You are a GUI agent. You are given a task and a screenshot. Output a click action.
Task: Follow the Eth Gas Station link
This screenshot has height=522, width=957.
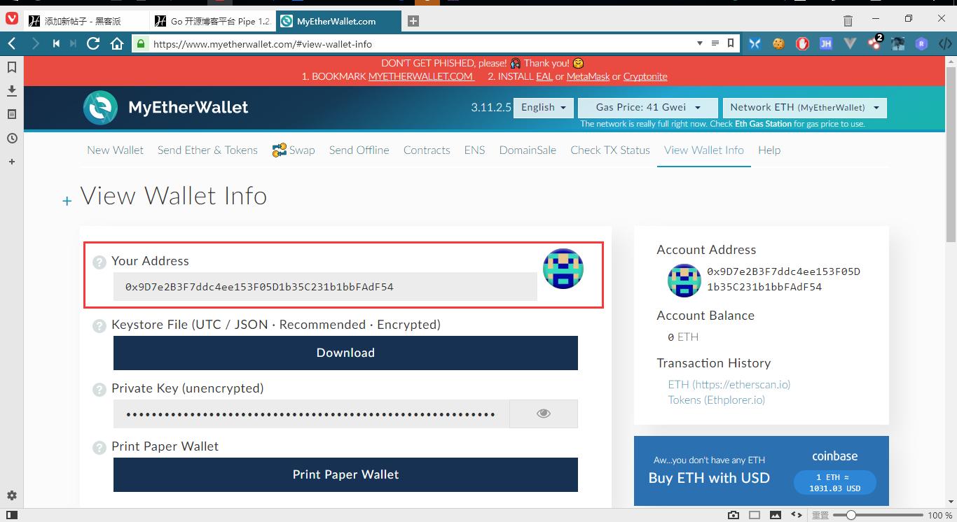point(763,124)
